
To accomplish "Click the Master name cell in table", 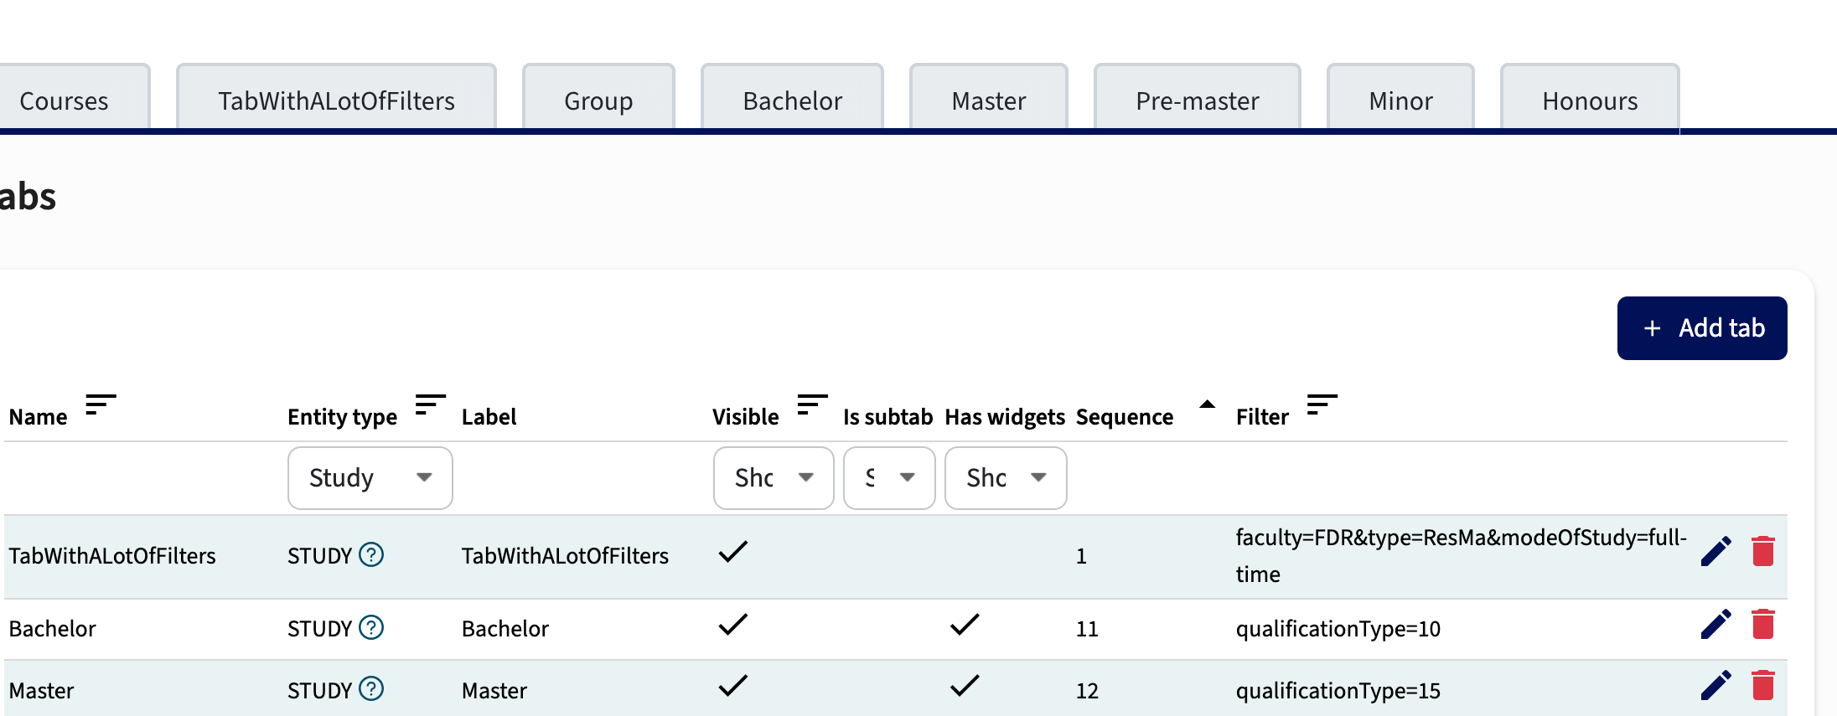I will (42, 691).
